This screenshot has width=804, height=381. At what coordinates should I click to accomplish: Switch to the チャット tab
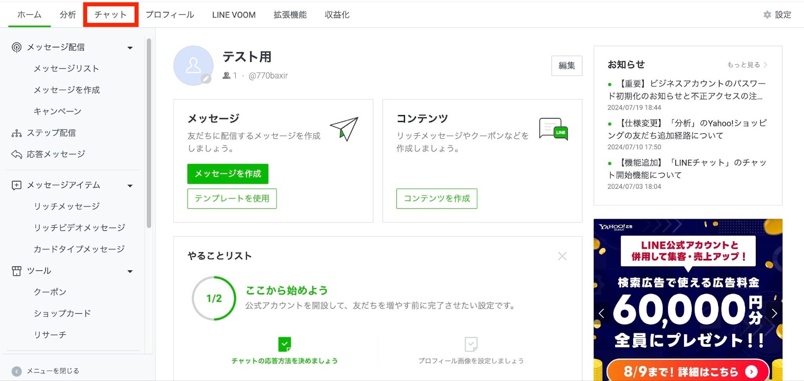click(x=111, y=15)
